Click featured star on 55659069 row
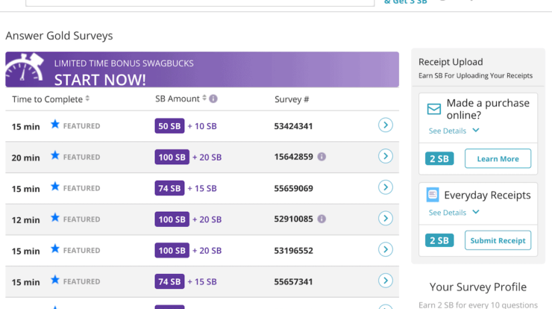552x309 pixels. [x=55, y=186]
